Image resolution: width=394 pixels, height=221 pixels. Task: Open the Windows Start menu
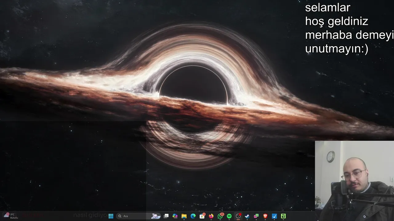[x=111, y=216]
